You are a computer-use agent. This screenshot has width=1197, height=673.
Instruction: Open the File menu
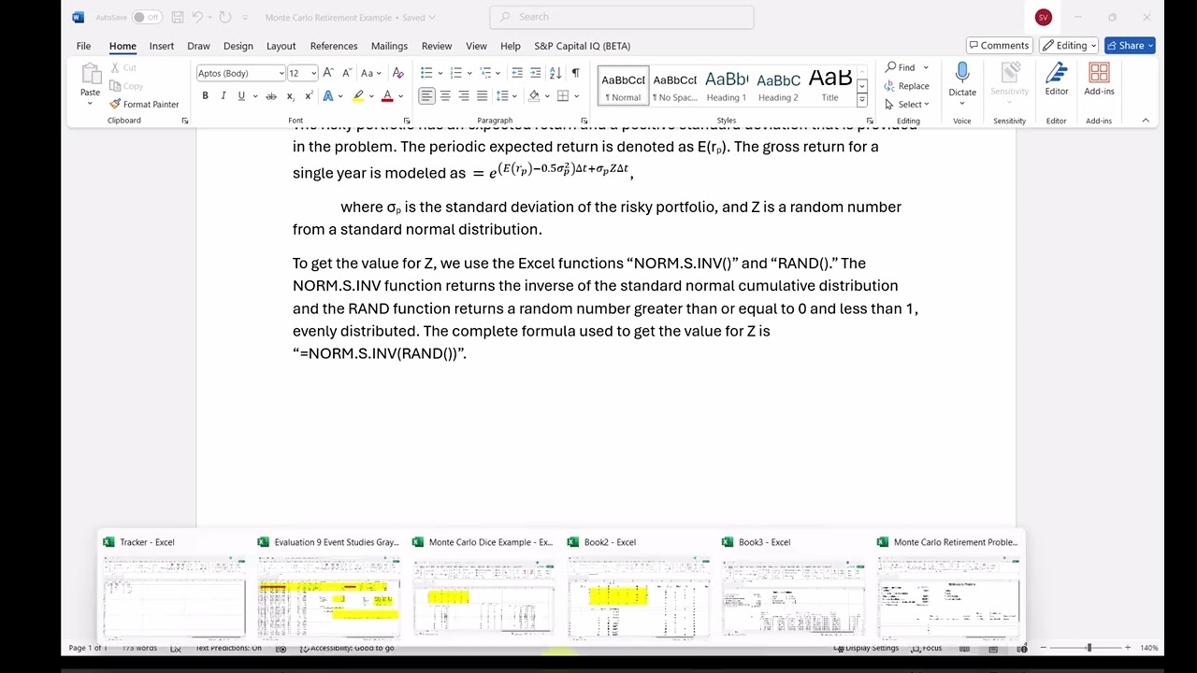point(83,46)
